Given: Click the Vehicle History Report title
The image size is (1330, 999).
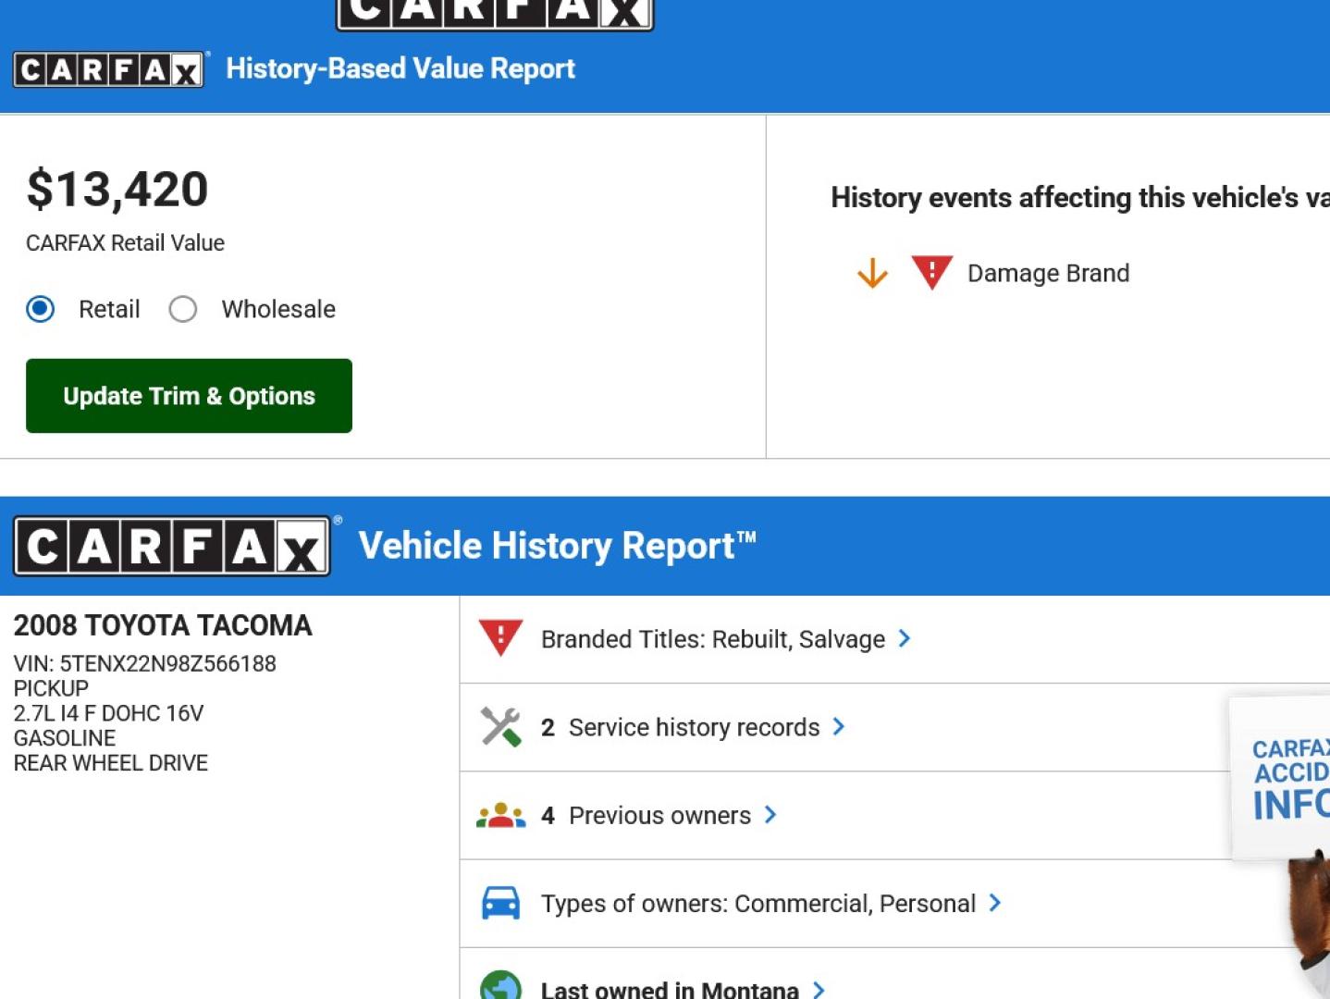Looking at the screenshot, I should [x=557, y=546].
